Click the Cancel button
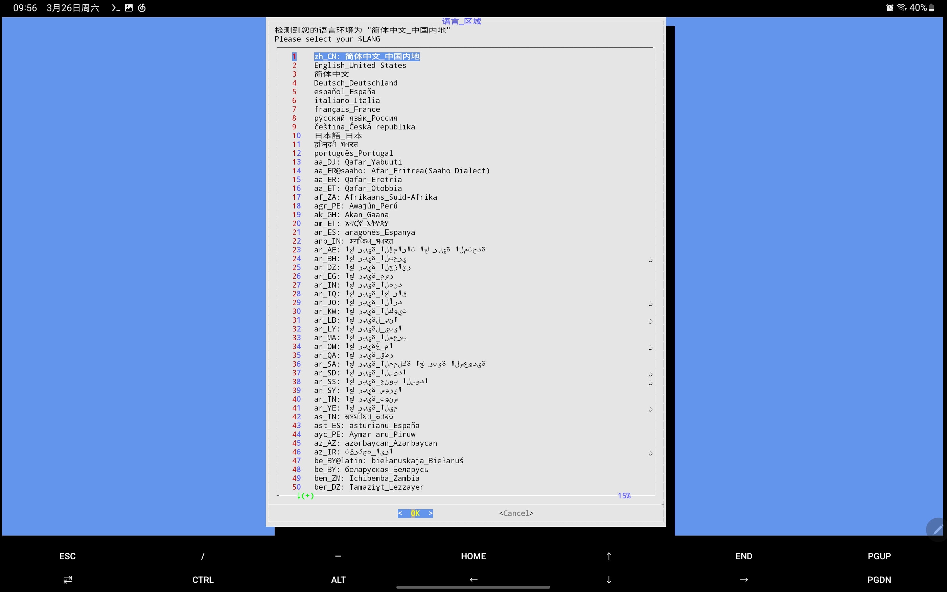Image resolution: width=947 pixels, height=592 pixels. click(x=516, y=513)
